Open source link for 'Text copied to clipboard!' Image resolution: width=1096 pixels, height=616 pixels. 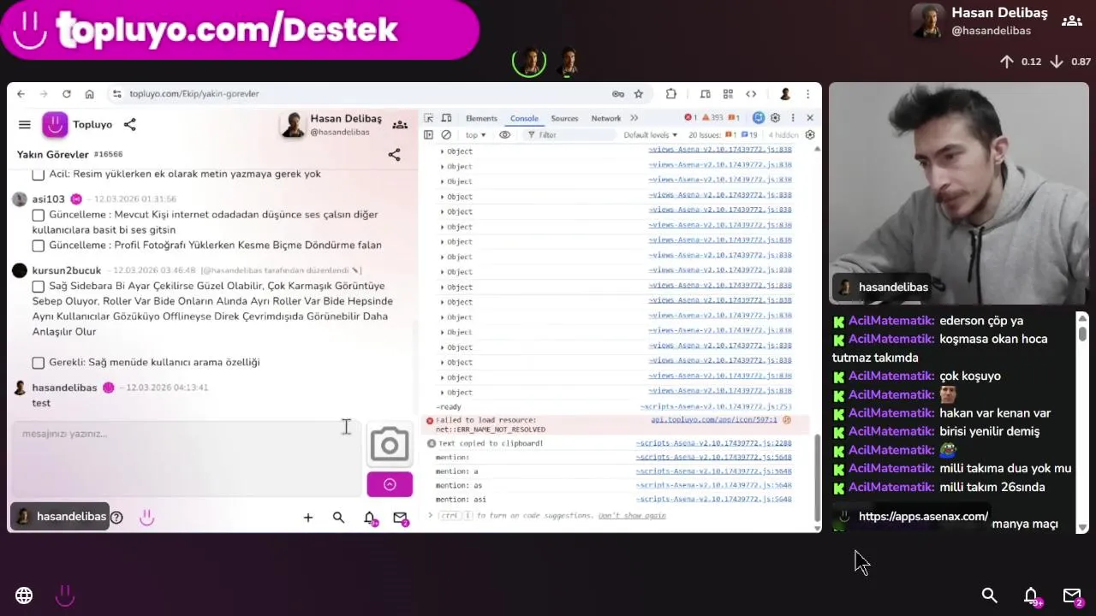(x=713, y=443)
